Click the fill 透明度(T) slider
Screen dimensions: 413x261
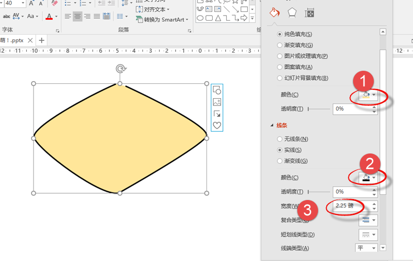319,109
